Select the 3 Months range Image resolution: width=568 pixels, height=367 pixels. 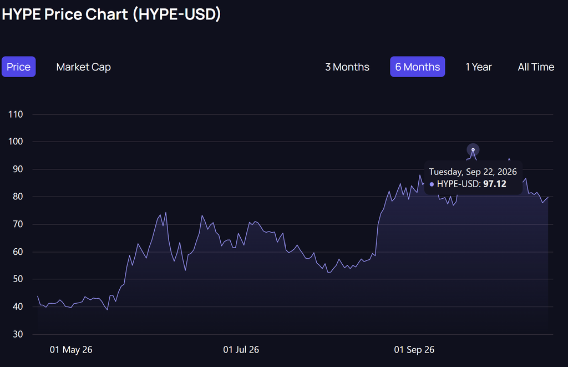[347, 67]
